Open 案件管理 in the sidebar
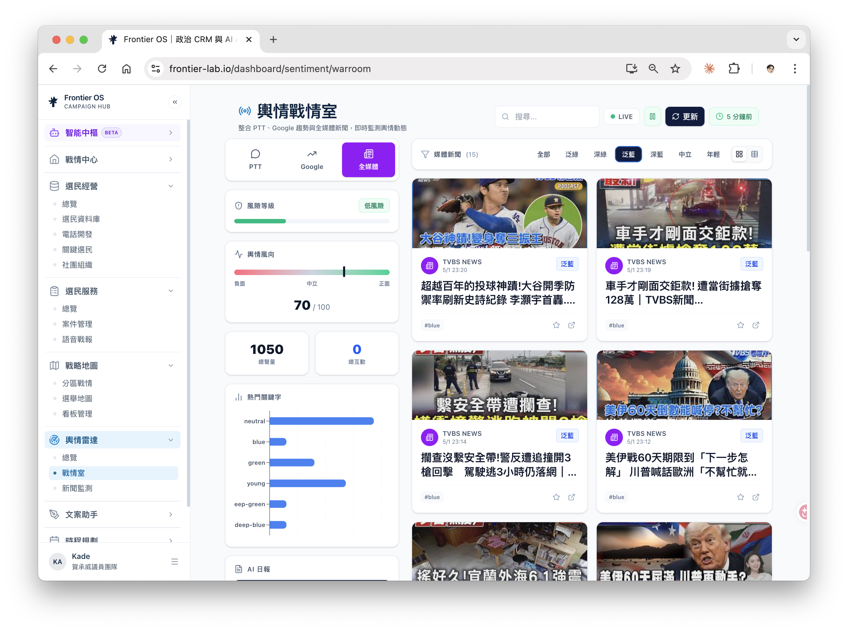The width and height of the screenshot is (848, 631). (x=77, y=324)
